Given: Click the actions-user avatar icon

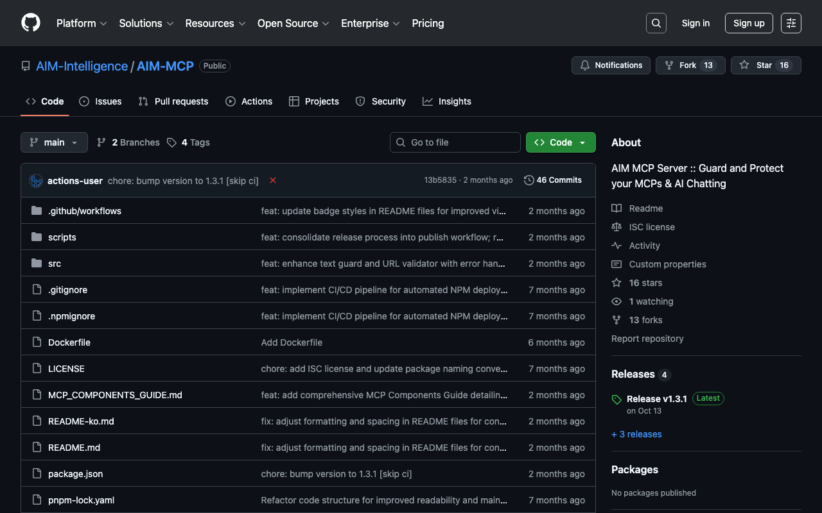Looking at the screenshot, I should [36, 181].
